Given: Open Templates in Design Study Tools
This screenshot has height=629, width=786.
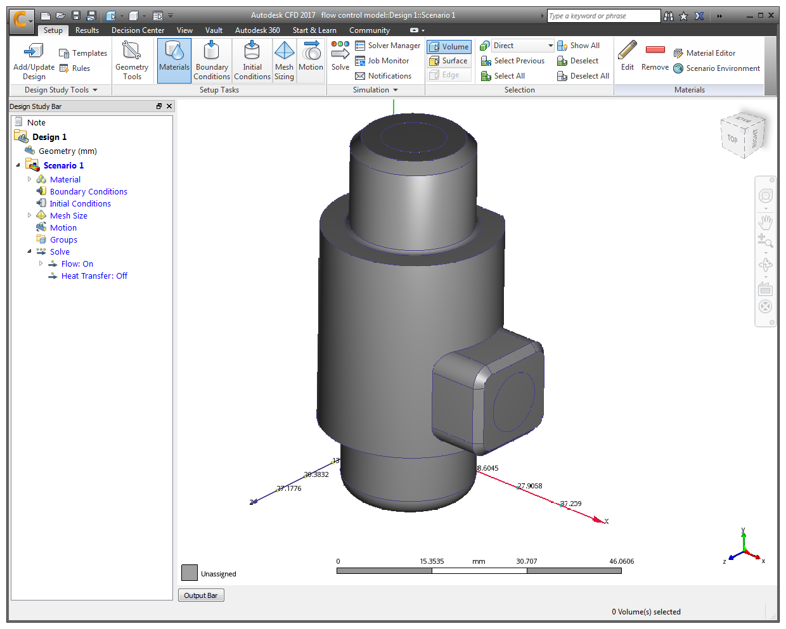Looking at the screenshot, I should click(x=83, y=53).
